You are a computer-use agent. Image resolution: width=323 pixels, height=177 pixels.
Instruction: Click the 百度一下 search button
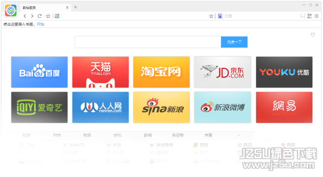[234, 42]
